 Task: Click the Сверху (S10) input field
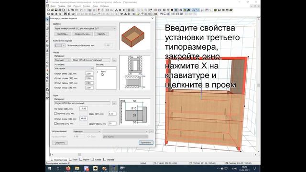pos(112,124)
